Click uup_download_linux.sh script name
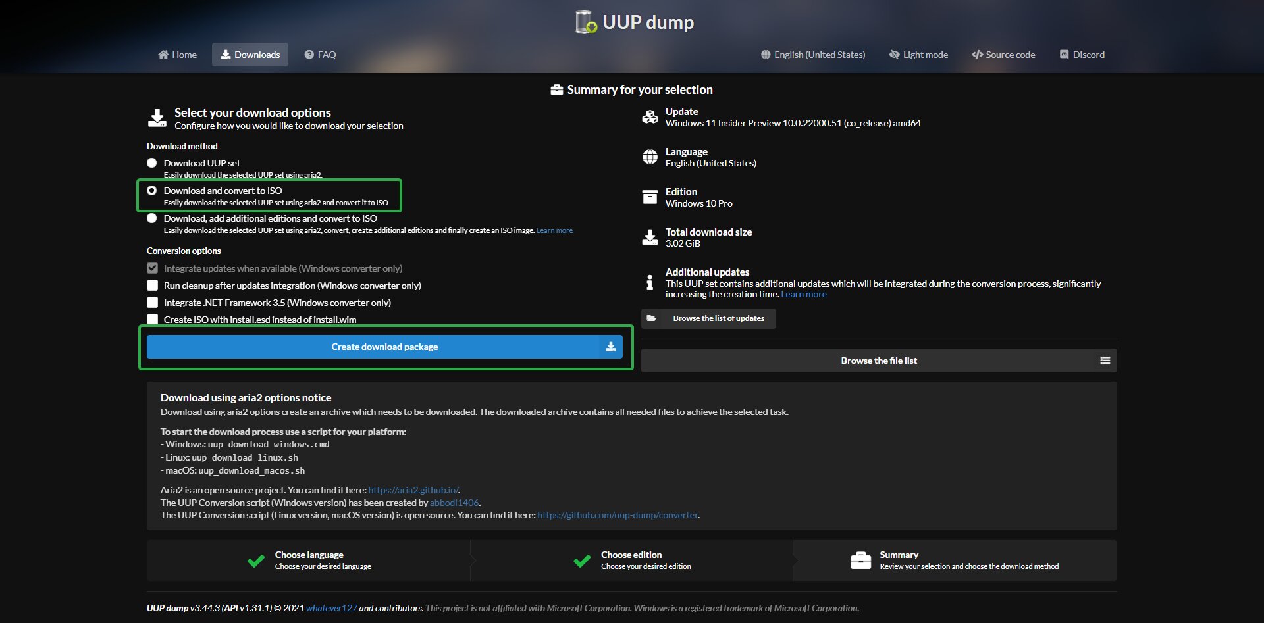 245,458
